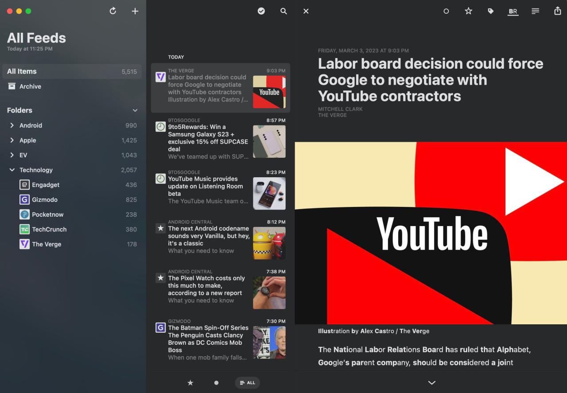Screen dimensions: 567x393
Task: Click the Archive box icon
Action: click(x=12, y=86)
